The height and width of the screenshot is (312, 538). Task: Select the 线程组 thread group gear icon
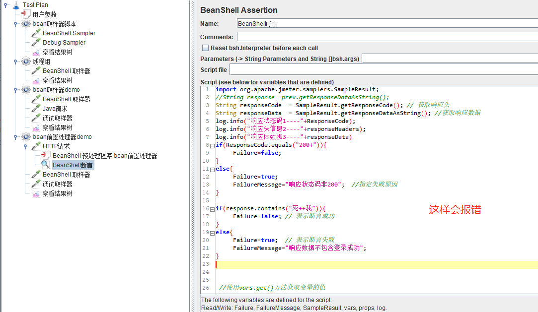(x=26, y=61)
